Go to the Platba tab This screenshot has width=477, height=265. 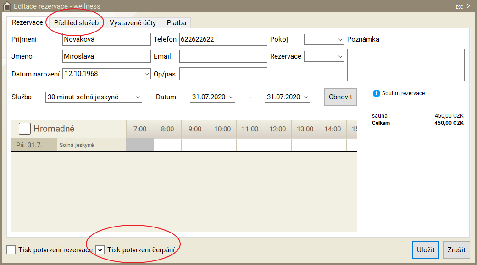pyautogui.click(x=176, y=23)
